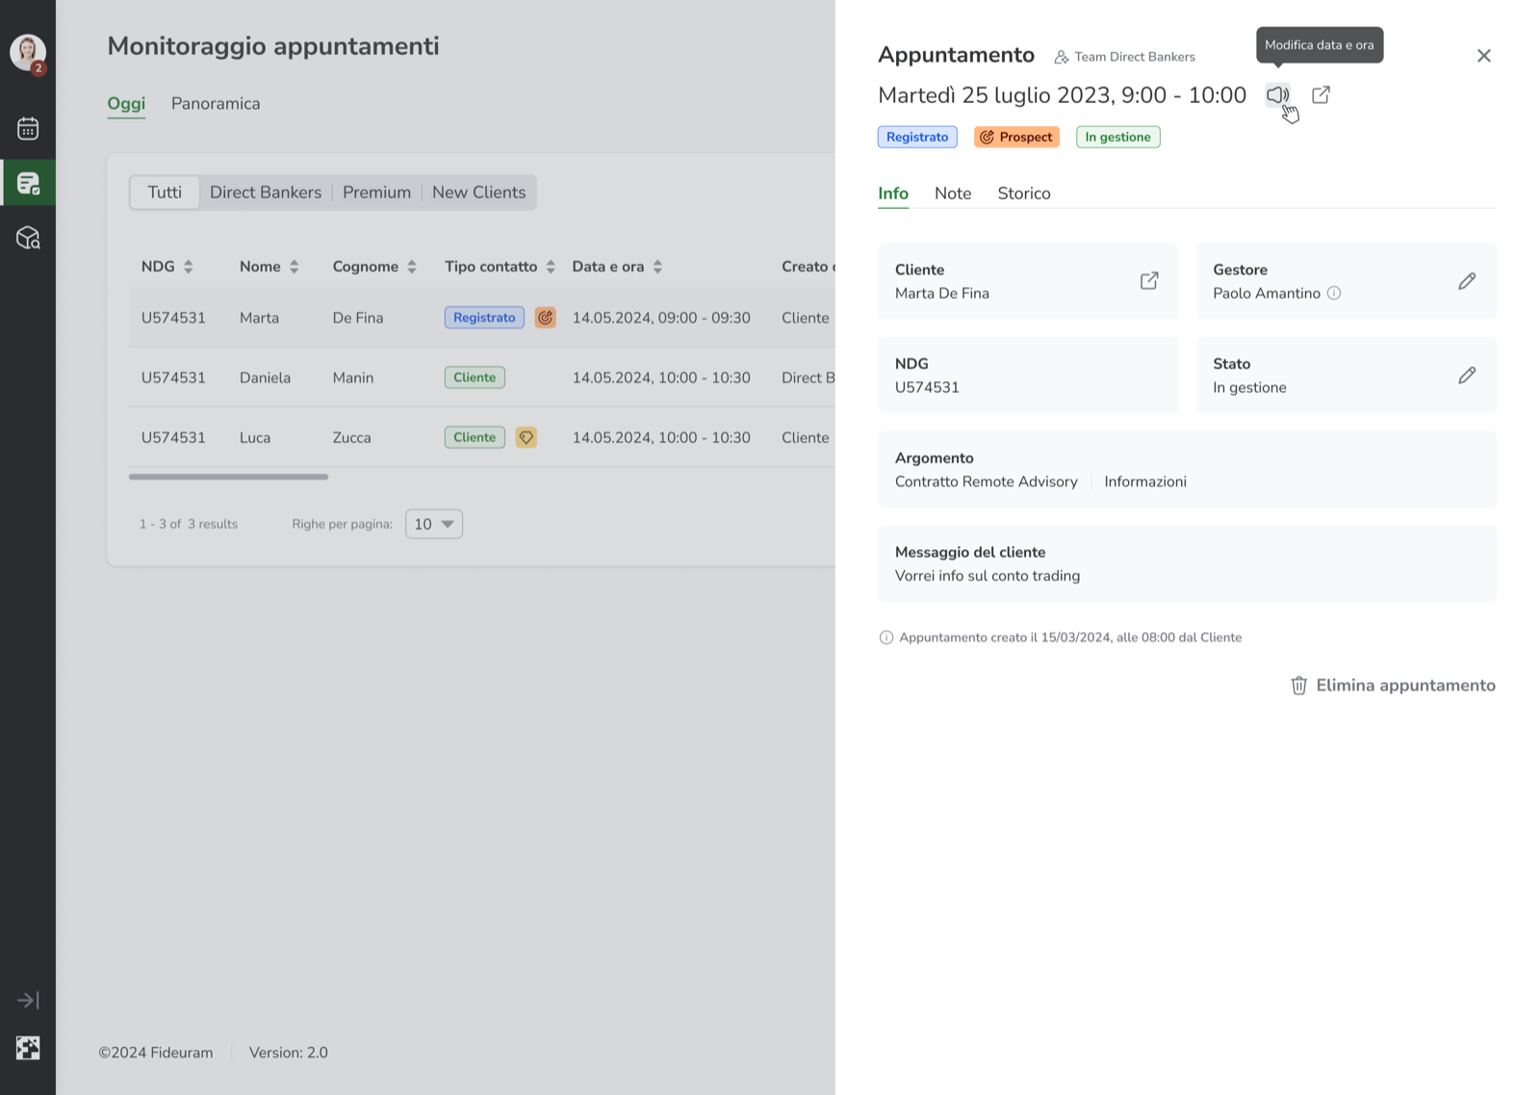Screen dimensions: 1540x1095
Task: Select the New Clients filter
Action: point(479,193)
